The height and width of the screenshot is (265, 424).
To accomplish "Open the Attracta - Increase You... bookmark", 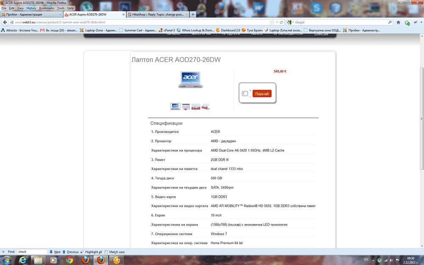I will 20,30.
